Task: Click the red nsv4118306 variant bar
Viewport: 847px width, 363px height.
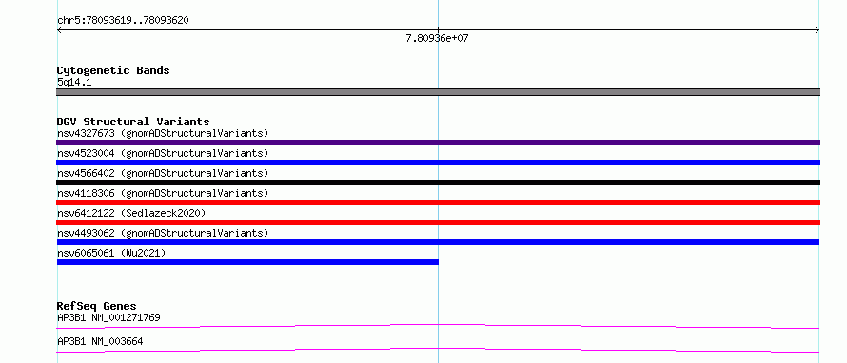Action: click(438, 202)
